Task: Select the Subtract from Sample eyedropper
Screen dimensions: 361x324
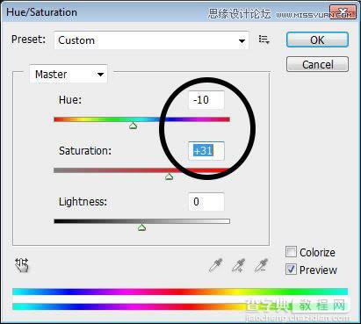Action: (261, 265)
